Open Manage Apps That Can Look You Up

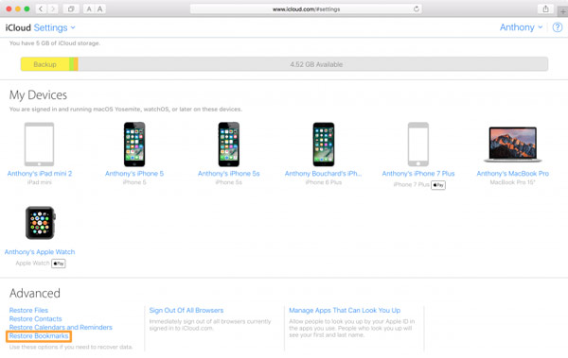[345, 310]
